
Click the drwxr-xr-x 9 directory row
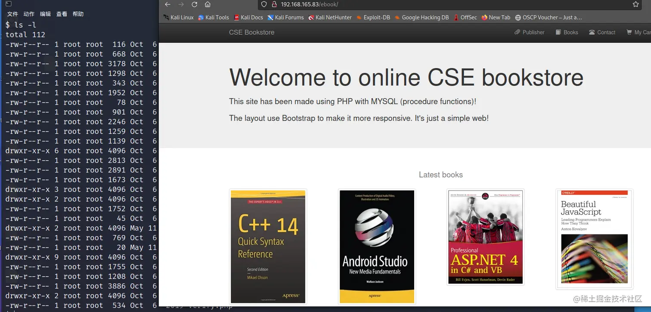point(81,257)
